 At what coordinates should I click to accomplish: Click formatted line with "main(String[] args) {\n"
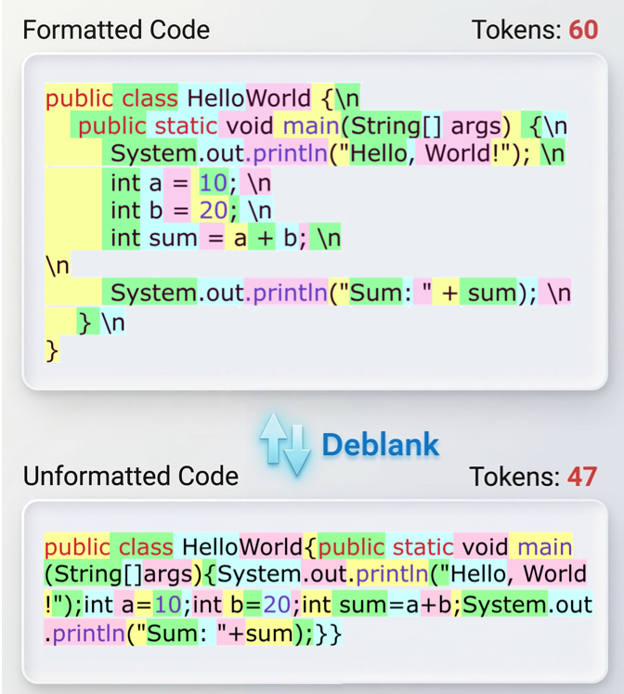click(x=306, y=125)
